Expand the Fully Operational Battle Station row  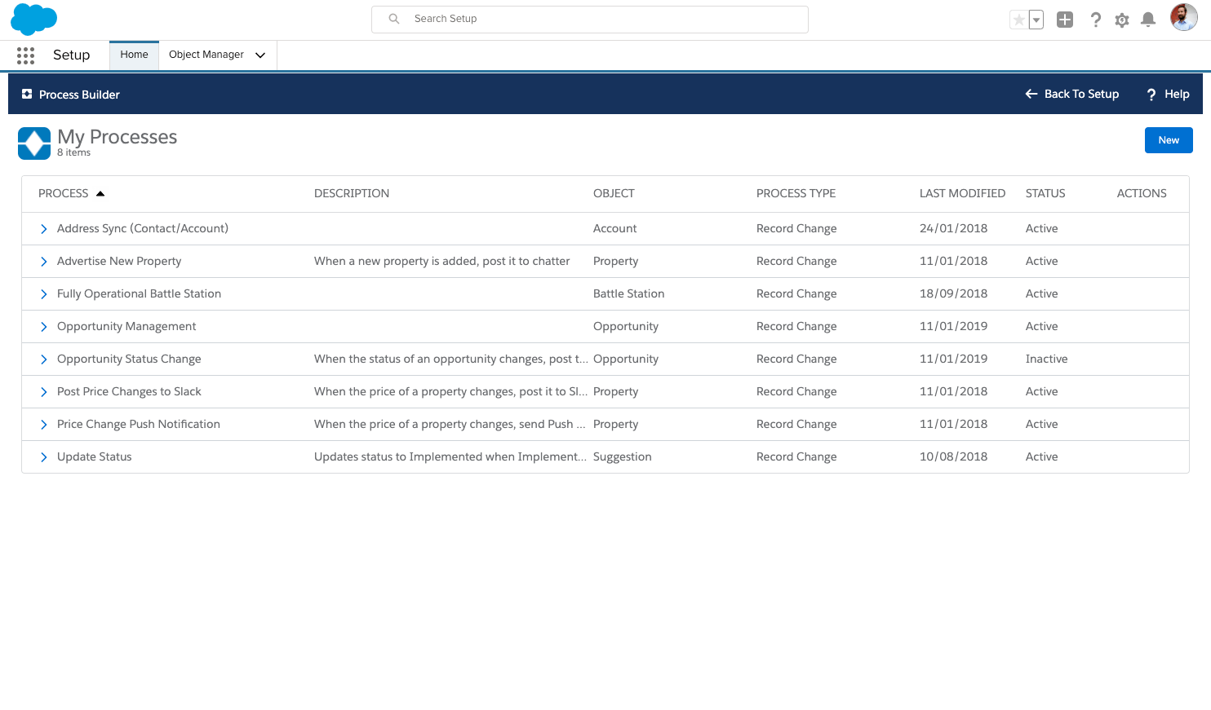click(x=43, y=294)
